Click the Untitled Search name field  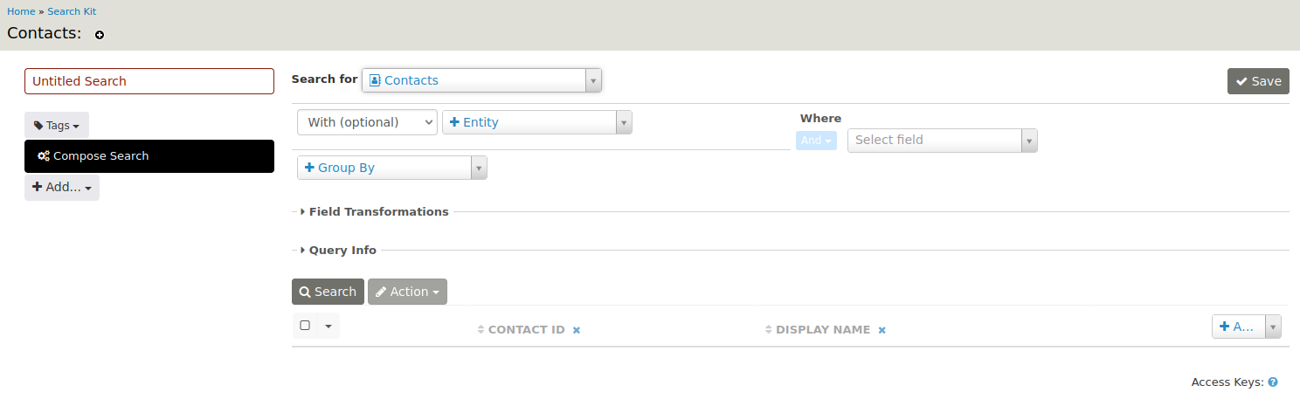(x=149, y=81)
